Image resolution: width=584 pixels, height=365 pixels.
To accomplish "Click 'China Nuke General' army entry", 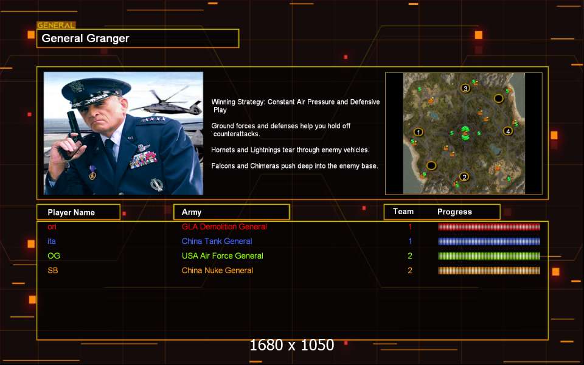I will click(x=217, y=270).
